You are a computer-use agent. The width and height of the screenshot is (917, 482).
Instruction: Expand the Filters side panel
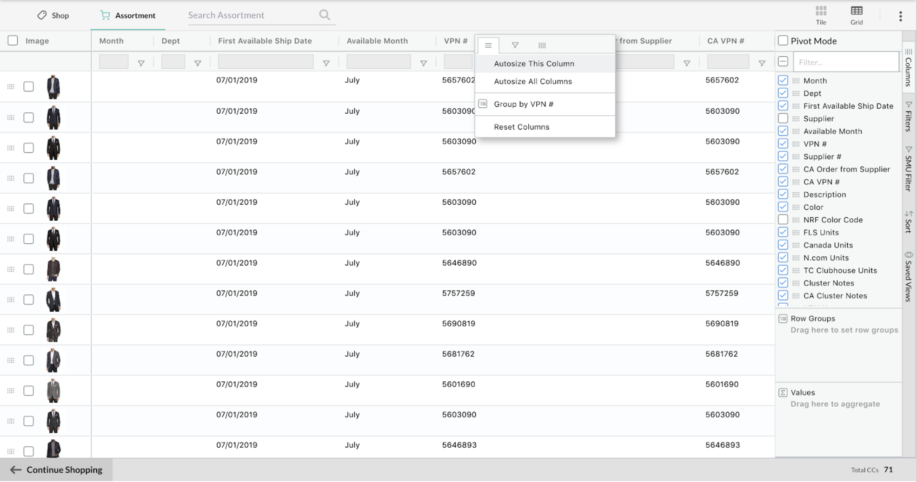[909, 116]
